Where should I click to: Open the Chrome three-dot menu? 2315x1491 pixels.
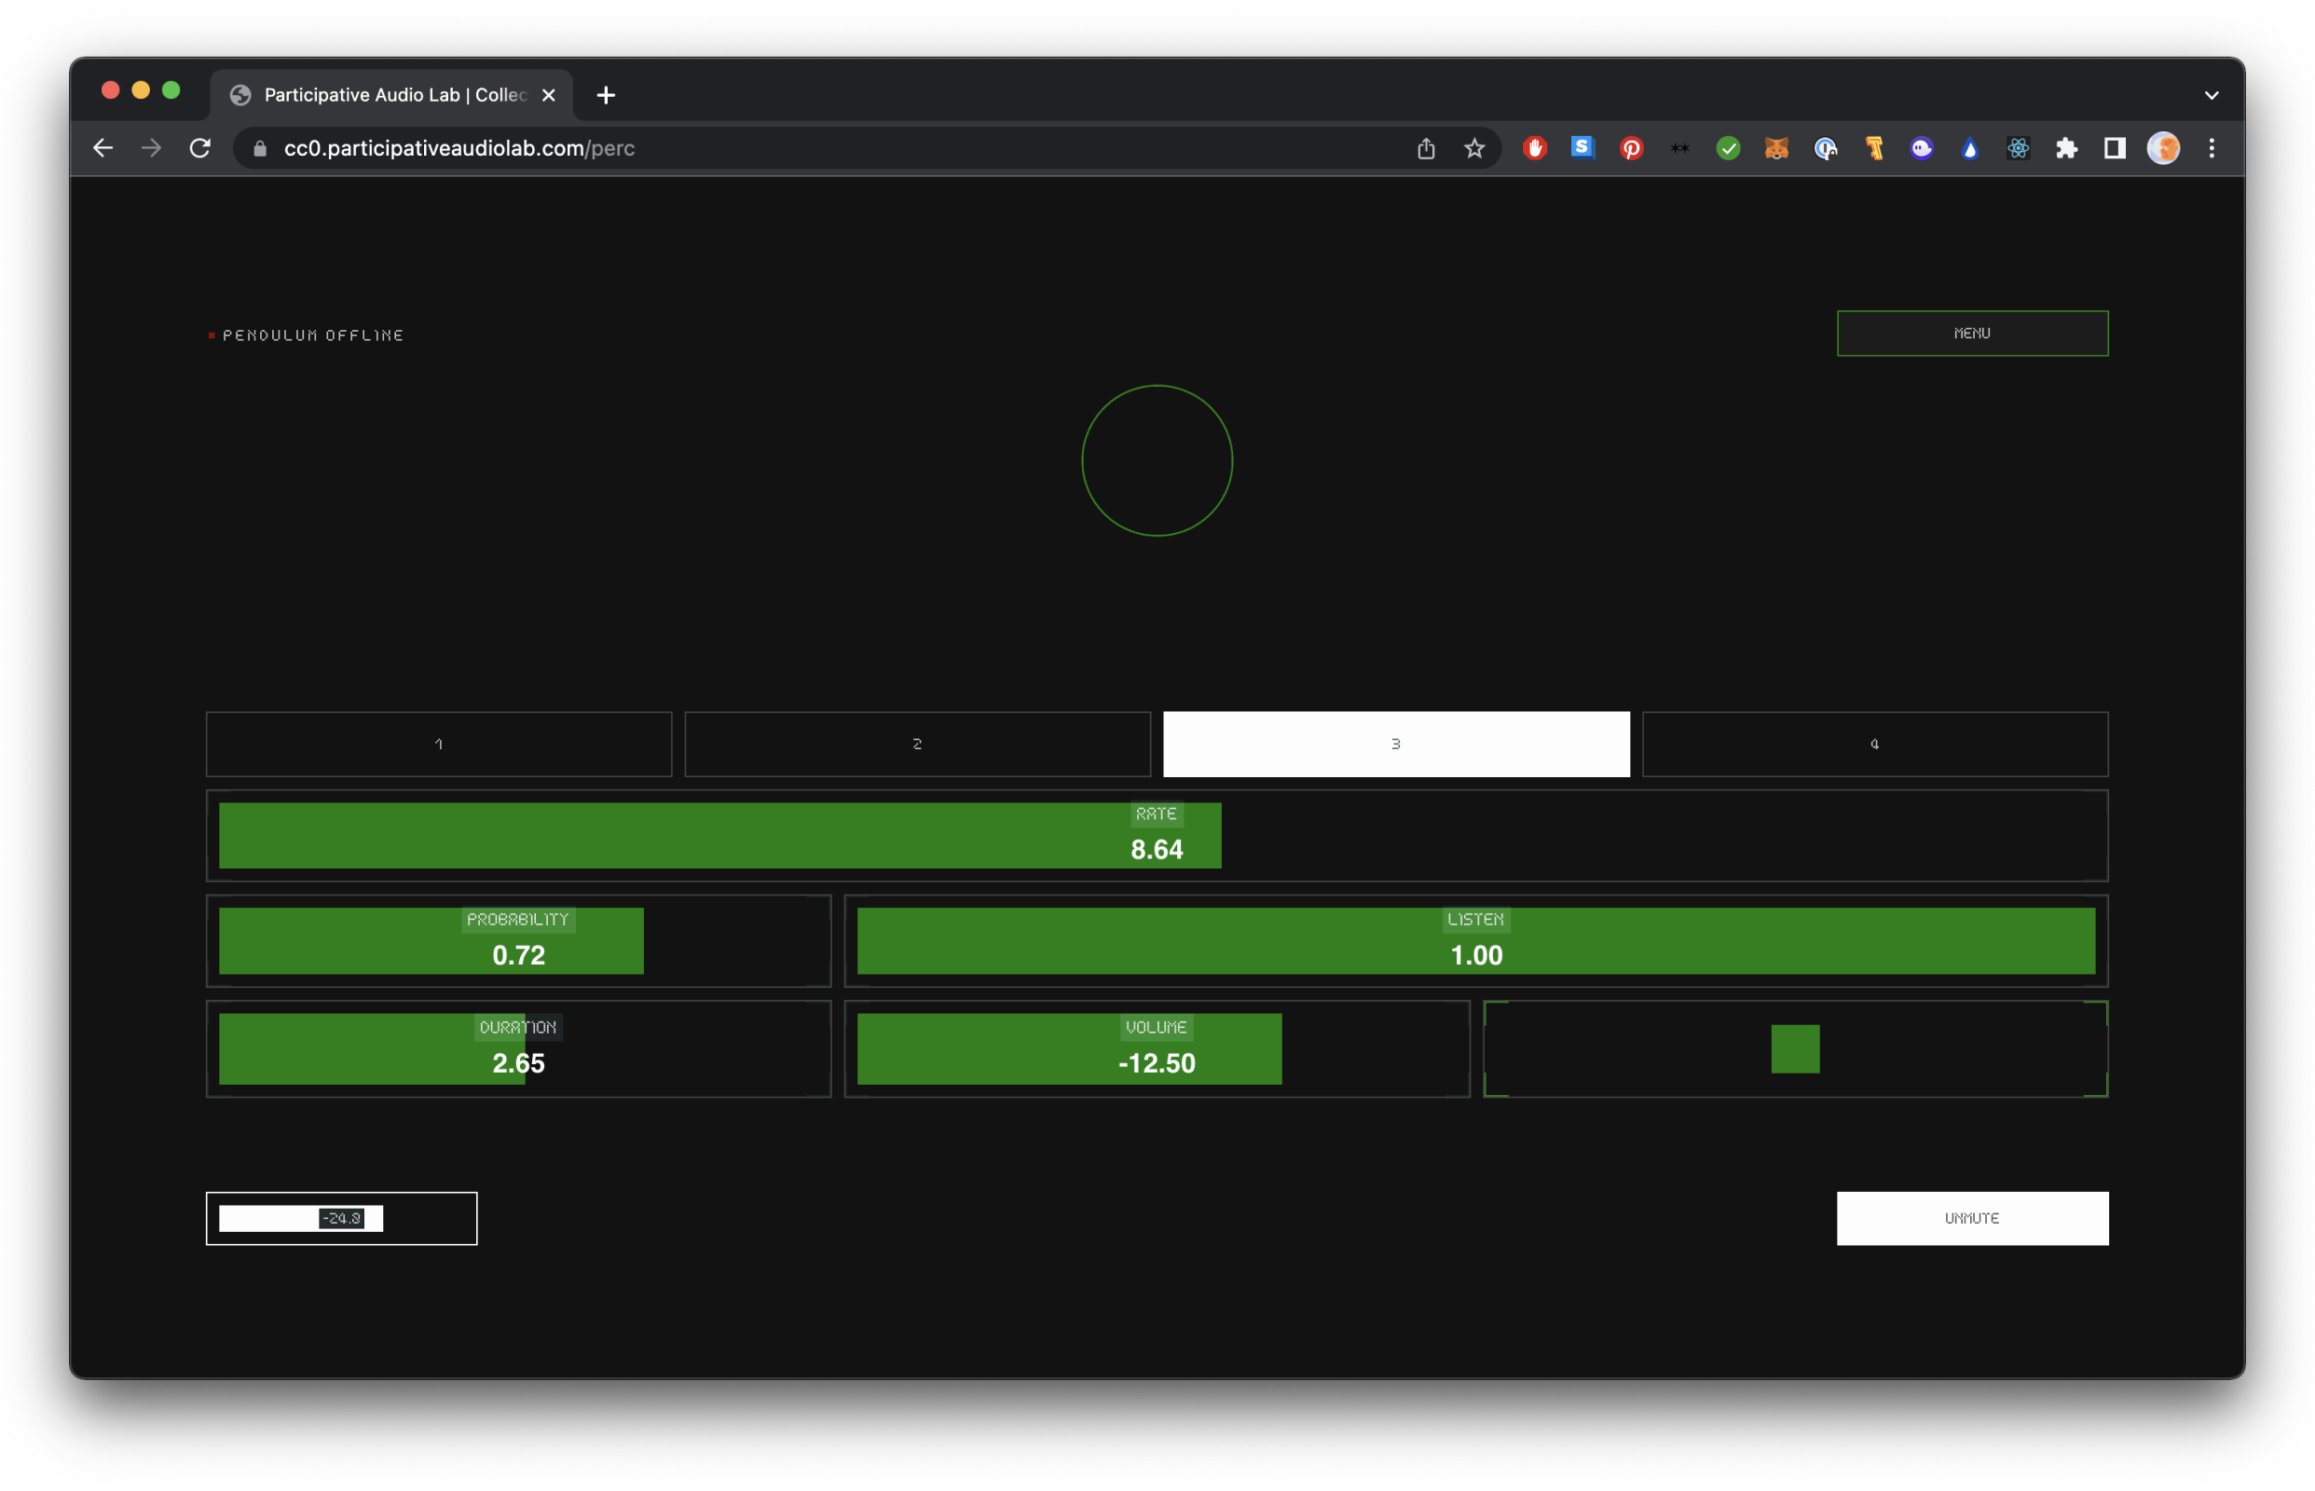coord(2211,148)
